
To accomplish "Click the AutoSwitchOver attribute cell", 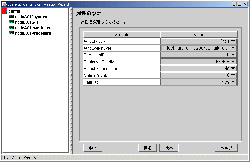I will pyautogui.click(x=122, y=48).
